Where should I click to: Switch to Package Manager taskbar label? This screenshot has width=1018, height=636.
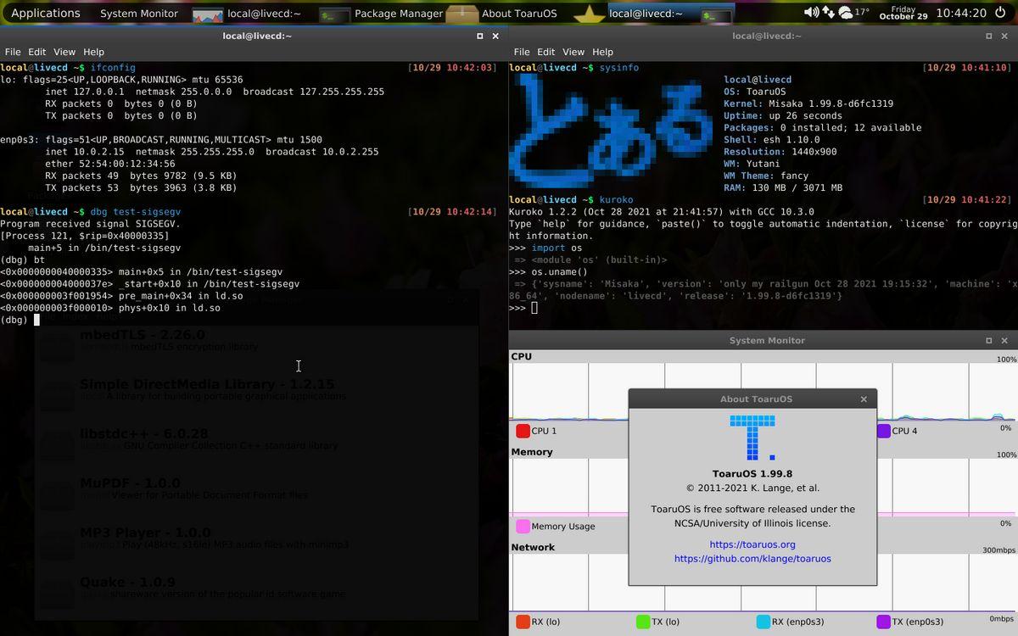[x=399, y=13]
